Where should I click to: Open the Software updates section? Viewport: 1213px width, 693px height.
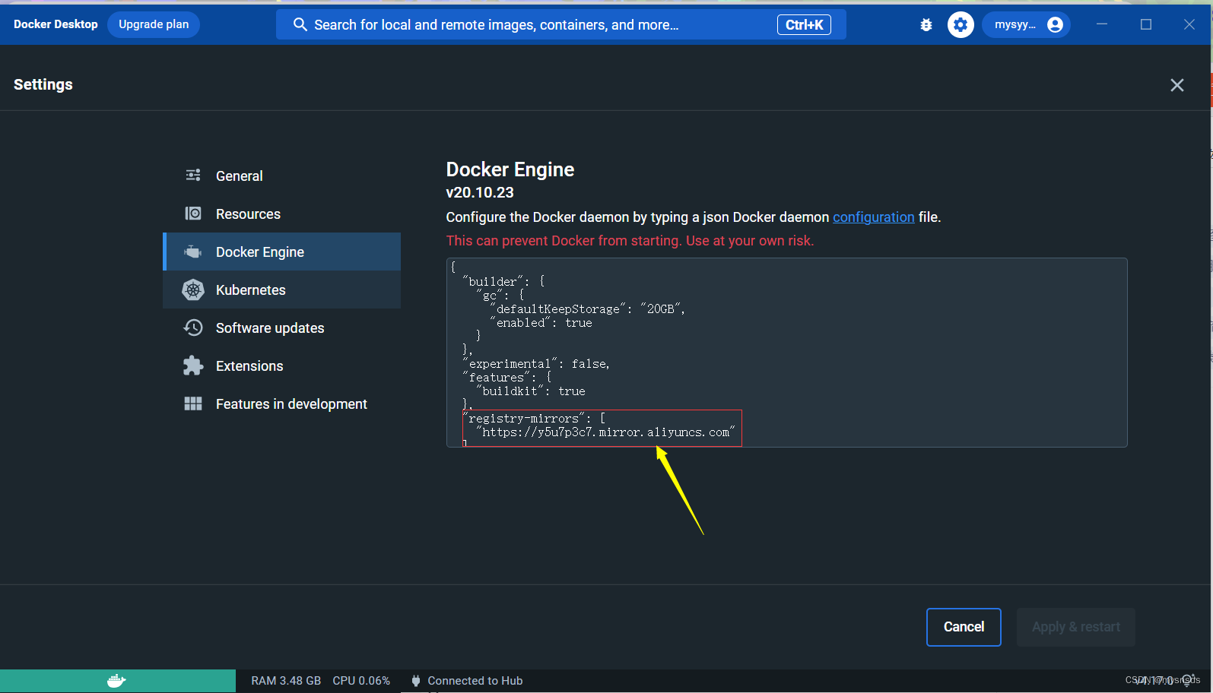coord(282,328)
